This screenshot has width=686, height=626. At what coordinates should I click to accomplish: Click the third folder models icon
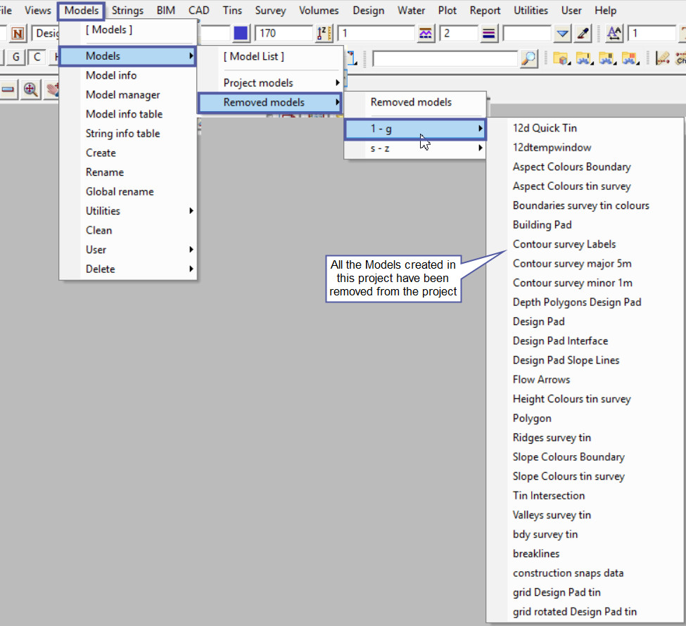[606, 58]
